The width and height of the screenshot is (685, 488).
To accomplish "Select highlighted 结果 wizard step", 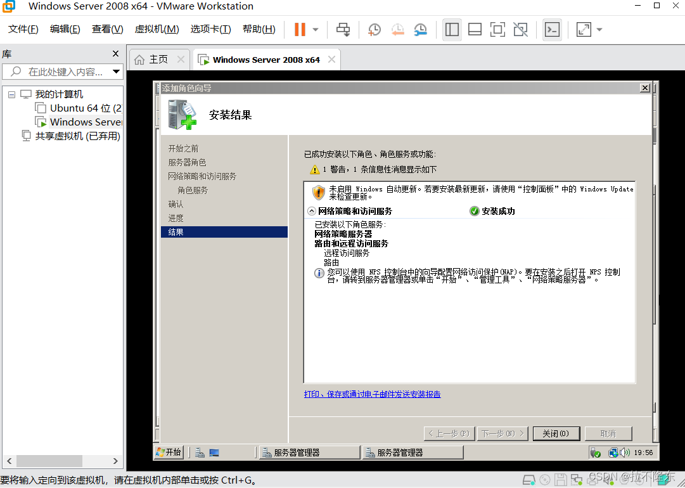I will (x=224, y=232).
